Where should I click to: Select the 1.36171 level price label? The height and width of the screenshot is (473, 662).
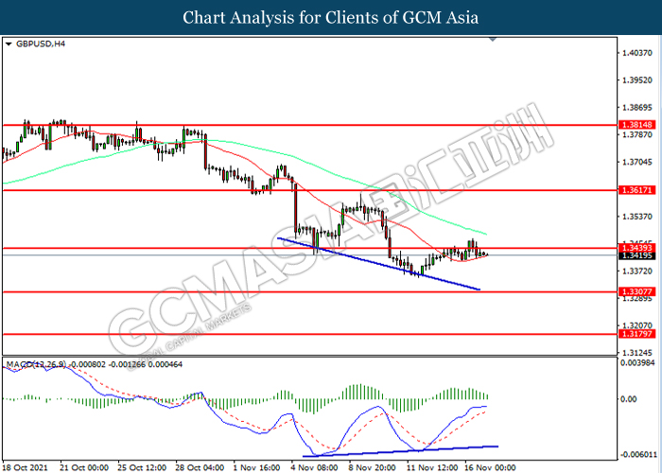(x=637, y=190)
